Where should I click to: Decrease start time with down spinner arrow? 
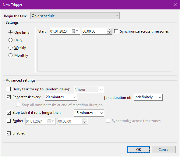point(109,33)
